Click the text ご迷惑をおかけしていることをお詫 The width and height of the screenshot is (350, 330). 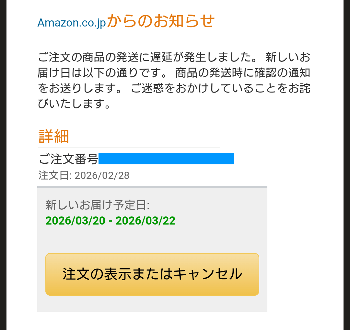point(220,89)
